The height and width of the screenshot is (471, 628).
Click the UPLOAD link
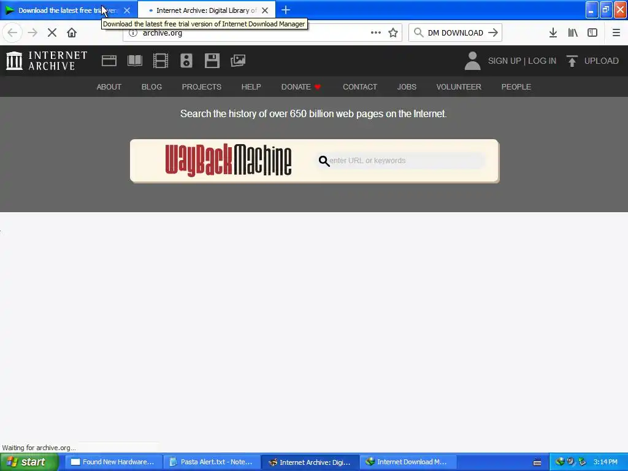point(601,61)
